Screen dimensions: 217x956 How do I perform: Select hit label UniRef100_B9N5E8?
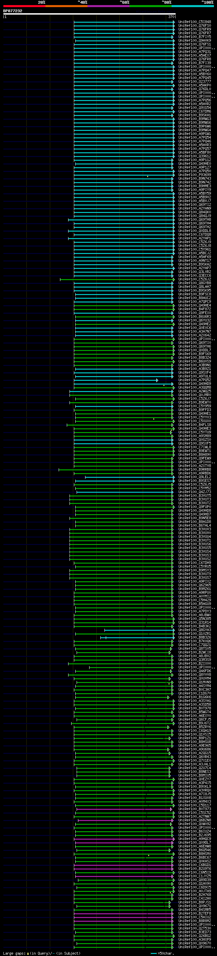(195, 518)
